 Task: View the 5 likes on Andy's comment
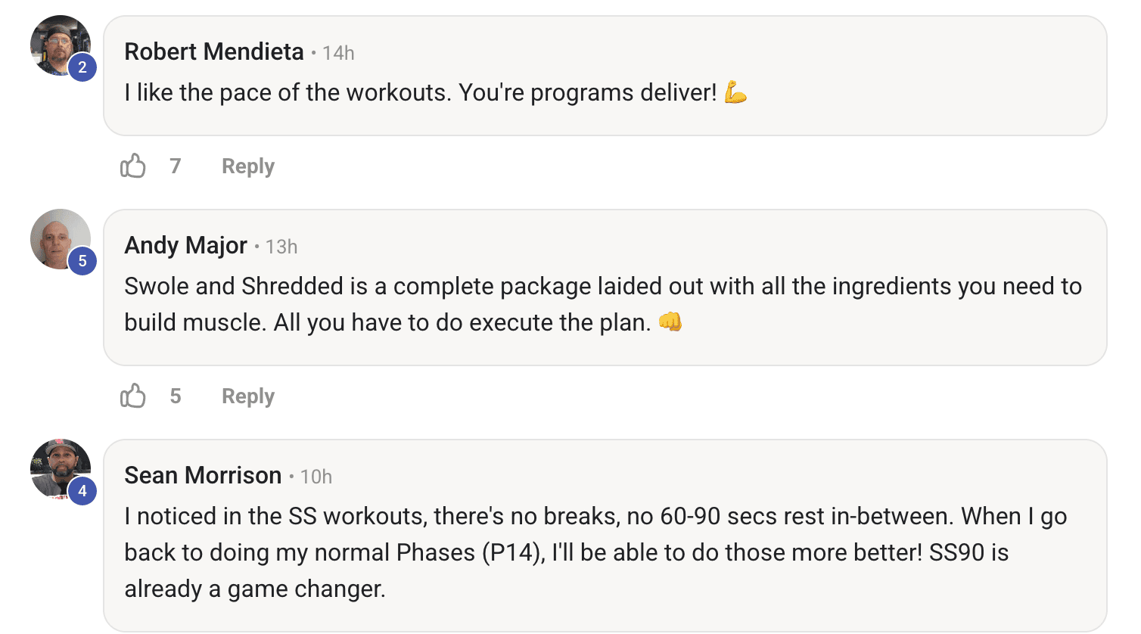pos(176,396)
